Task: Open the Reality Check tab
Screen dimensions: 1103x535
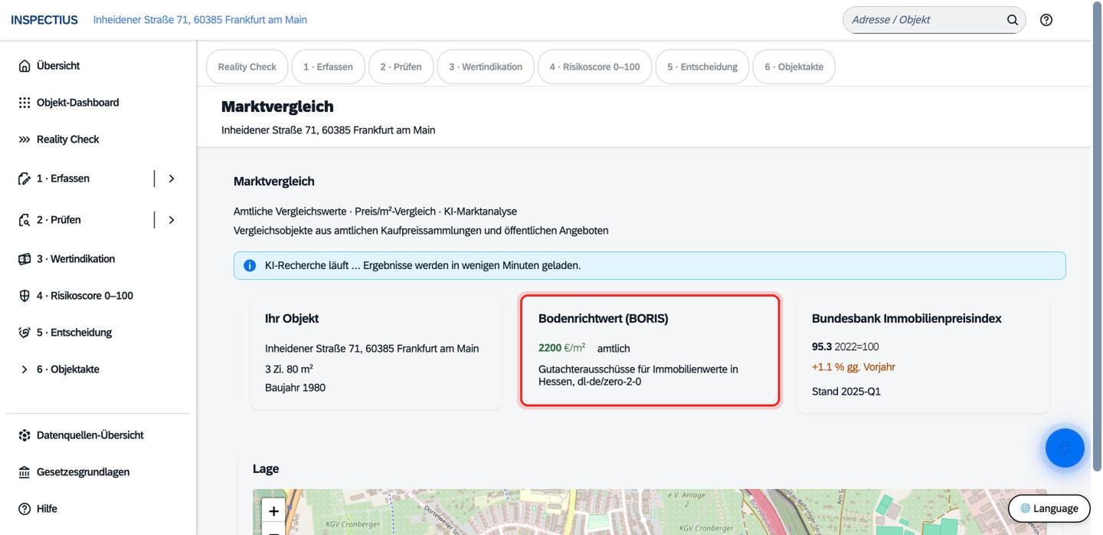Action: coord(247,67)
